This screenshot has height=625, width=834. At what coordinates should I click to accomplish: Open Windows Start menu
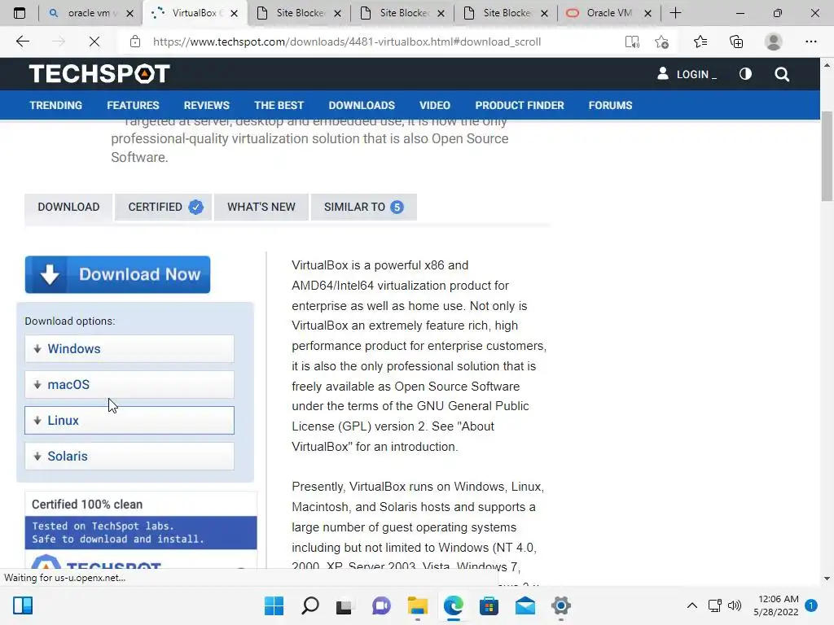[274, 605]
